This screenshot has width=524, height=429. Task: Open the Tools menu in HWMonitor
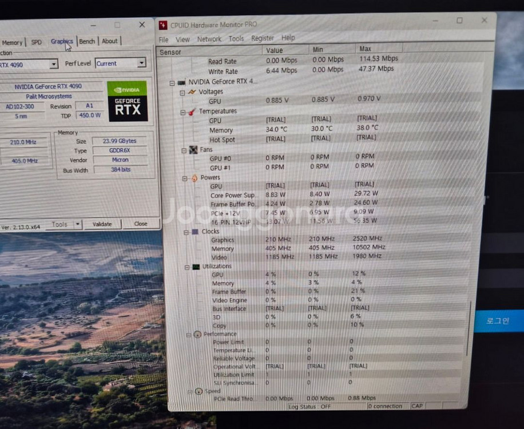point(236,39)
